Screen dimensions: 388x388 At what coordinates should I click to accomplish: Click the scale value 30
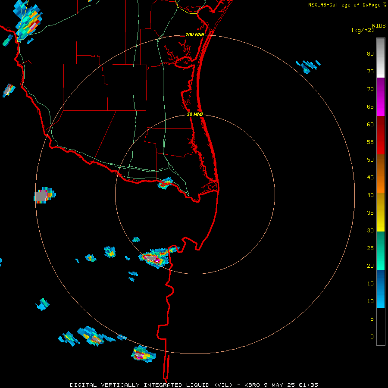(x=370, y=230)
